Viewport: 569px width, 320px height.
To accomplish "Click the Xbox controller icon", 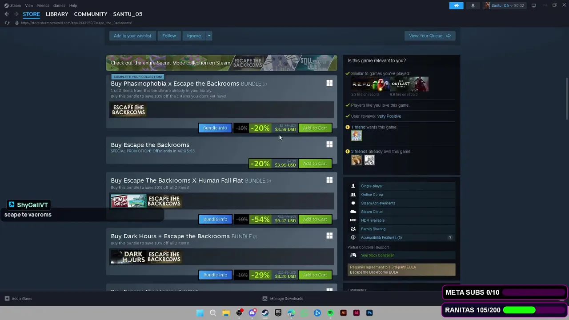I will 353,256.
